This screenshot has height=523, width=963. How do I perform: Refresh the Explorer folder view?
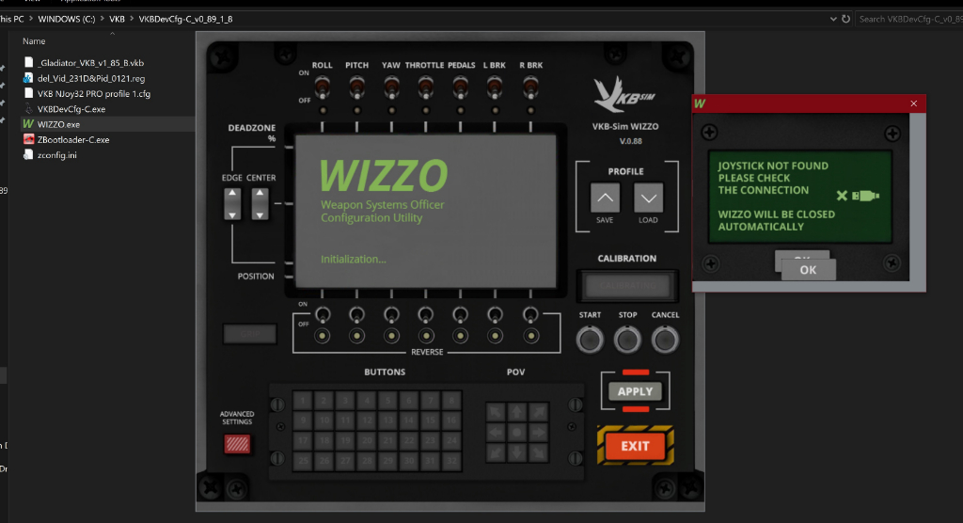(x=845, y=19)
